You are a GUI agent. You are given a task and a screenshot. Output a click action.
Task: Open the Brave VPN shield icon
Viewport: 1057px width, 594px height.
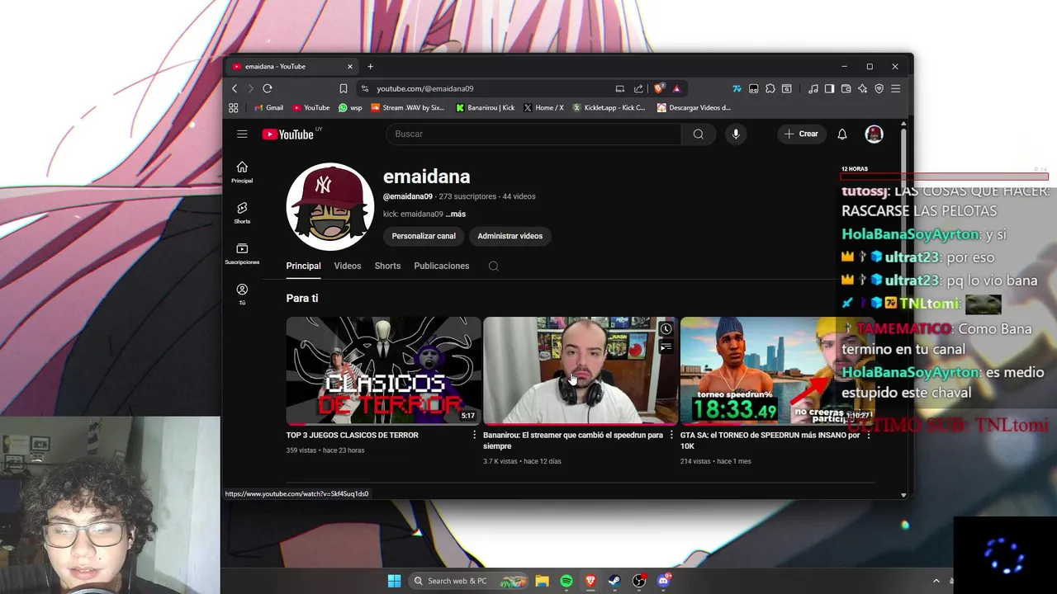[x=879, y=88]
